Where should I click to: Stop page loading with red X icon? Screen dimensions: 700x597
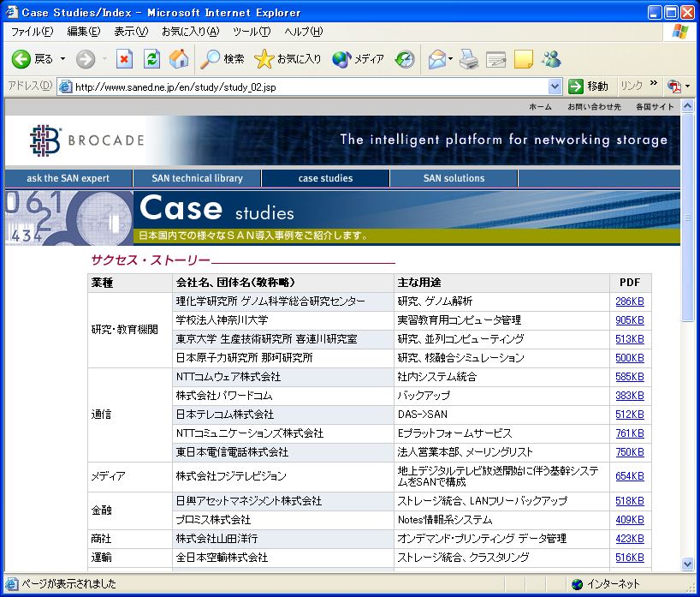pyautogui.click(x=124, y=59)
